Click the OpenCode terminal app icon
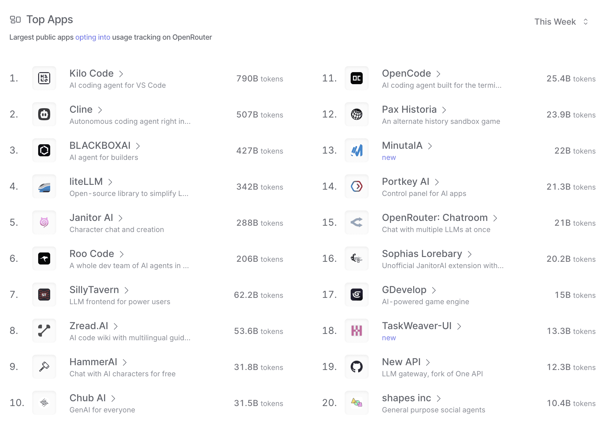Screen dimensions: 616x428 coord(356,78)
